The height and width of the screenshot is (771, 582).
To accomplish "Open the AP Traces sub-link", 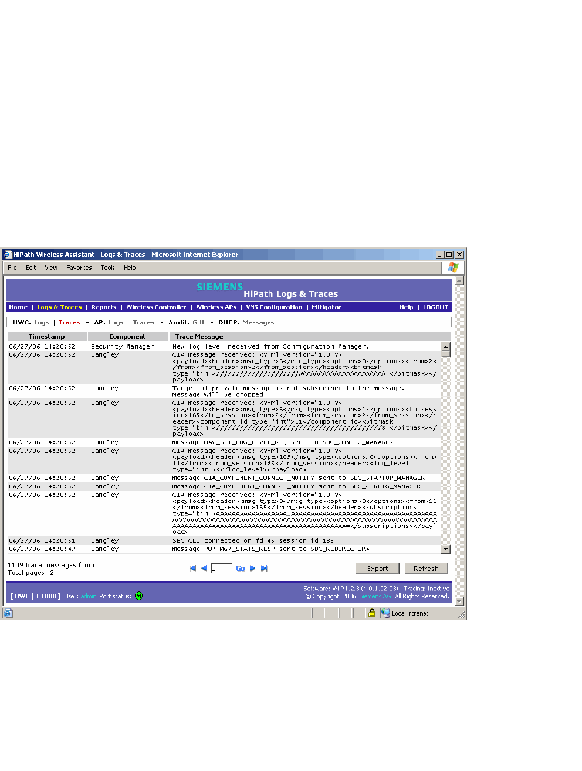I will coord(144,323).
